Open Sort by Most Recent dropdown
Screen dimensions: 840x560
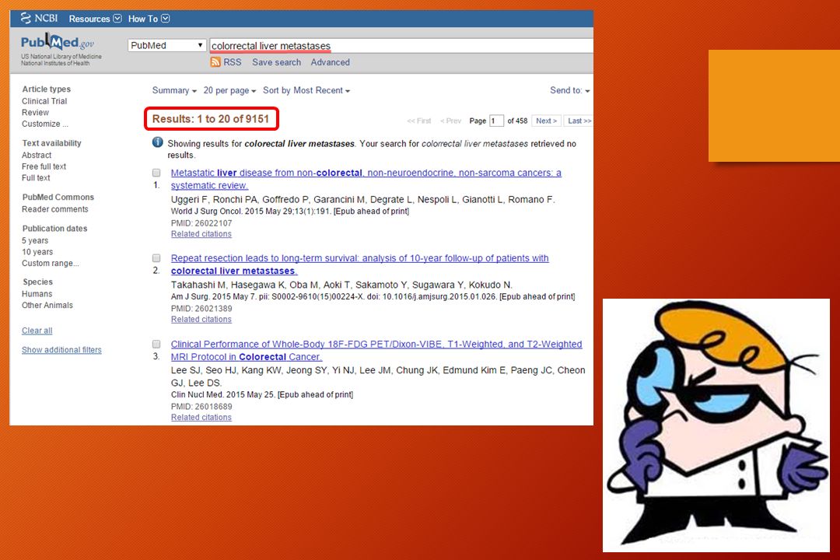point(306,90)
